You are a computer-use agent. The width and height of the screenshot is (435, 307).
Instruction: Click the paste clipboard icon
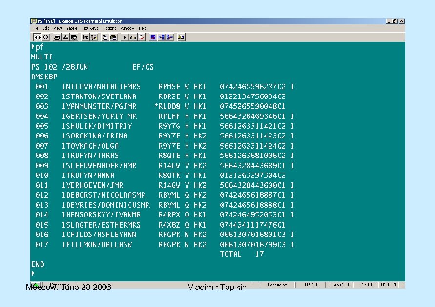[x=113, y=37]
